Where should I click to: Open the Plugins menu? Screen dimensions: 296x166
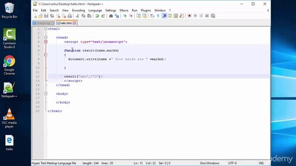click(146, 10)
